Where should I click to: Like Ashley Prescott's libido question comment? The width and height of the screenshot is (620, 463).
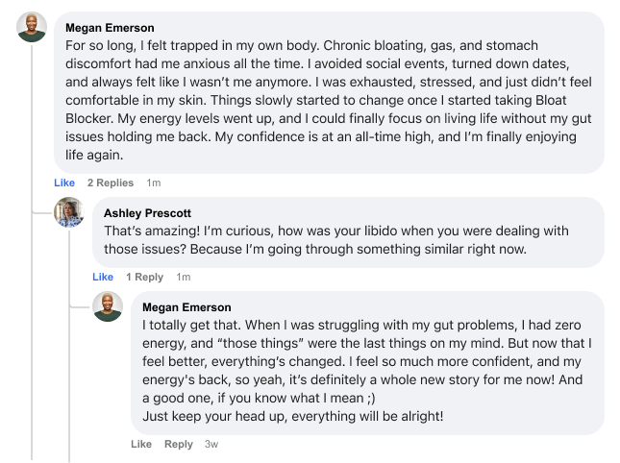click(x=103, y=277)
